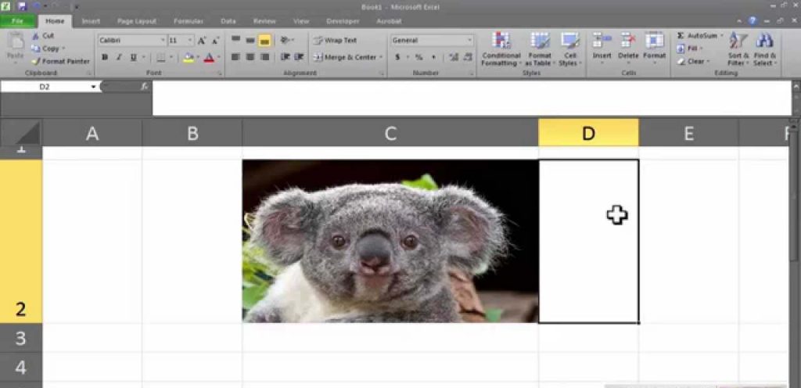Click the Conditional Formatting icon
This screenshot has width=801, height=388.
[x=501, y=41]
